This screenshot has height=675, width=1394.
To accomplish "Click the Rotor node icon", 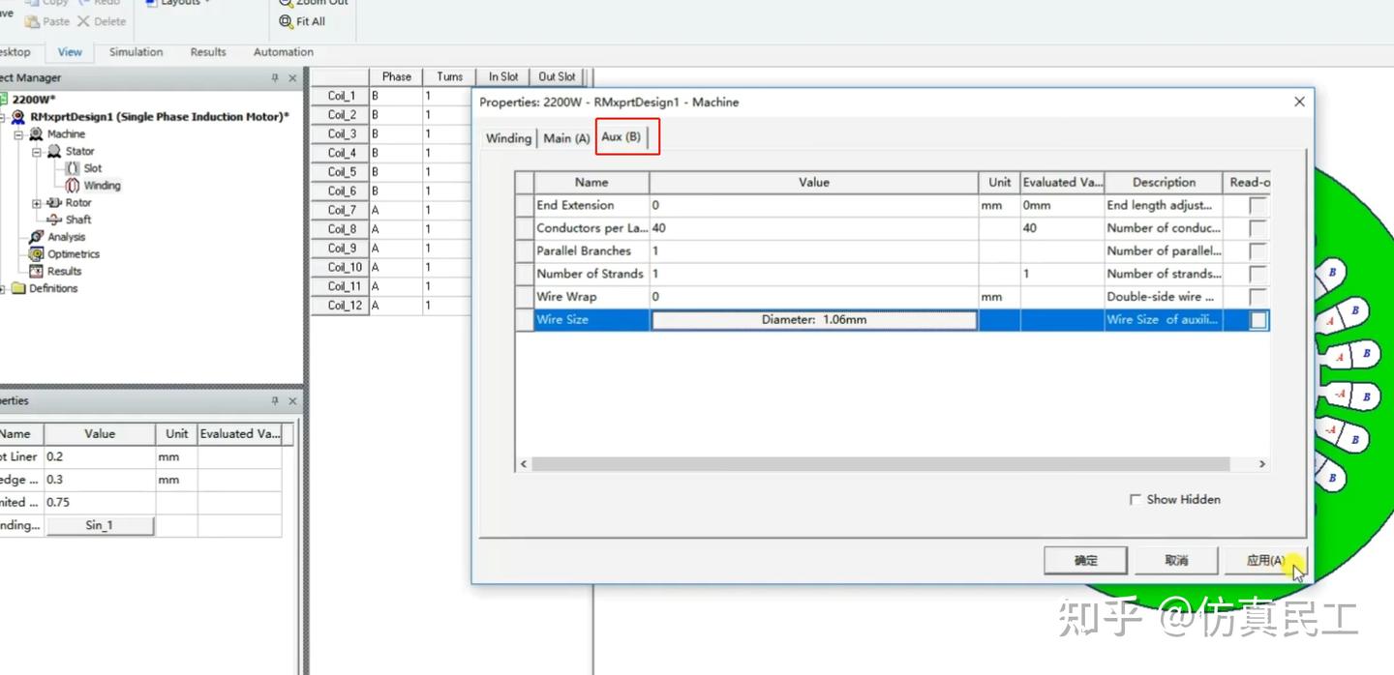I will (53, 203).
